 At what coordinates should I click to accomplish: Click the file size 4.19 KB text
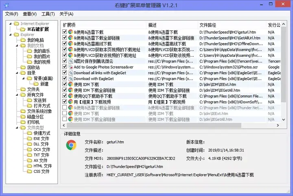(225, 159)
